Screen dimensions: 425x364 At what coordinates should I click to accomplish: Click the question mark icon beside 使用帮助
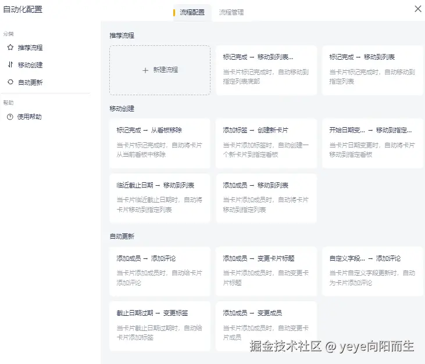[10, 117]
